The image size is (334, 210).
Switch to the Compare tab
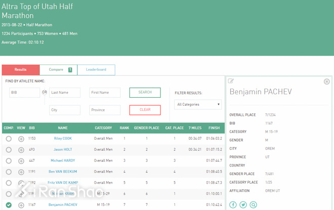(58, 70)
